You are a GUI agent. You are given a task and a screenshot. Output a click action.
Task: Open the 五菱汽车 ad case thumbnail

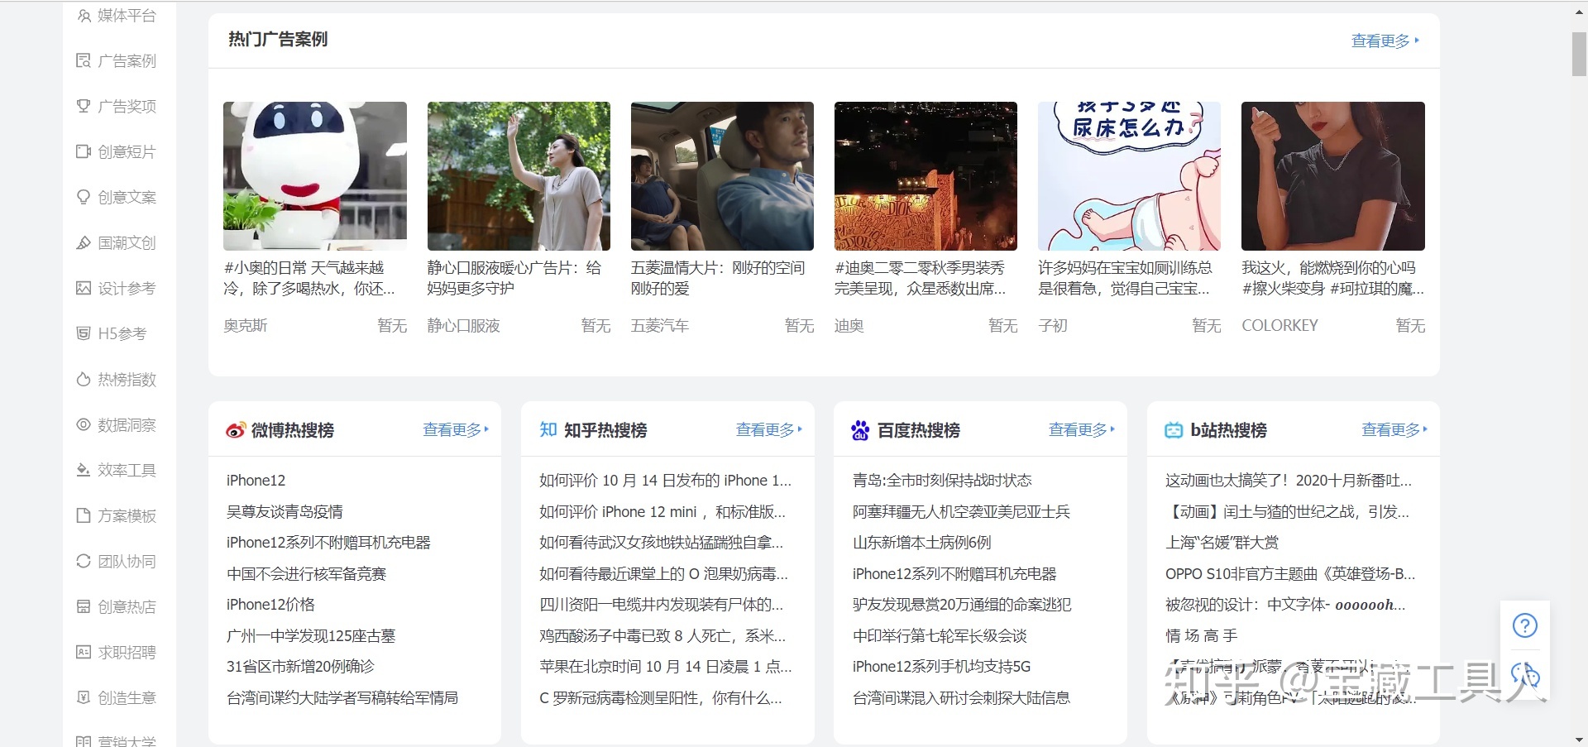point(721,176)
